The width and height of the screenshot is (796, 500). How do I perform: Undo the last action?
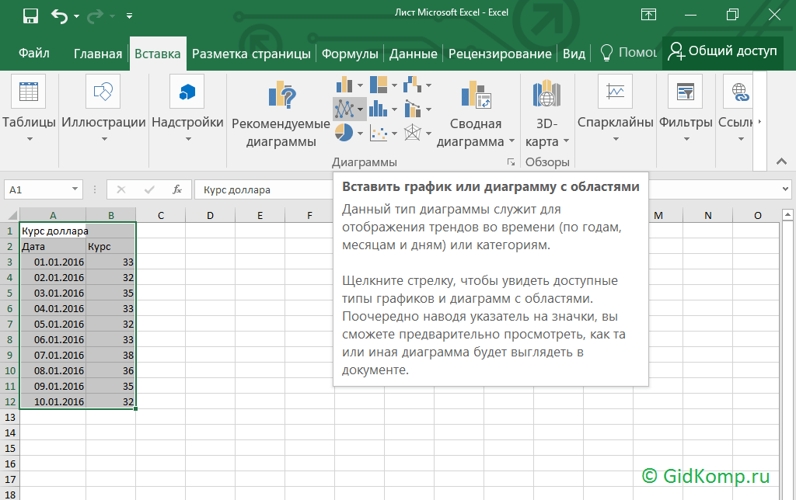point(59,16)
